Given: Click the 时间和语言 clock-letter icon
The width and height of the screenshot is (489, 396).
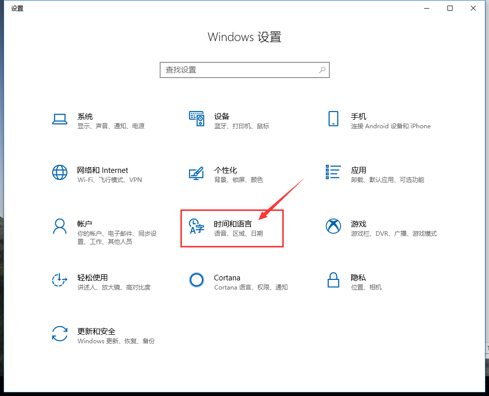Looking at the screenshot, I should (x=197, y=226).
